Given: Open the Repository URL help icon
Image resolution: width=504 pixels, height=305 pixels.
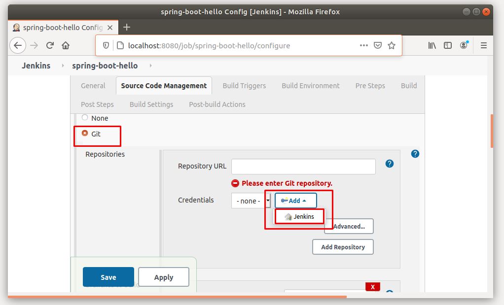Looking at the screenshot, I should click(x=389, y=164).
